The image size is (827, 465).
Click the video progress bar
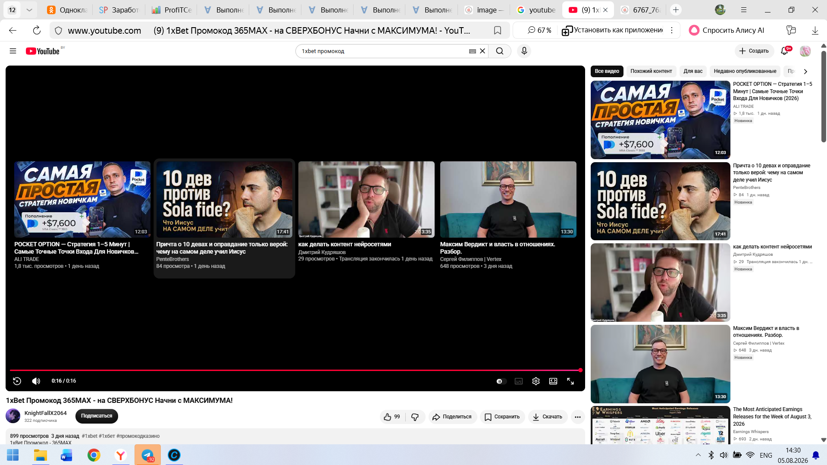pos(295,370)
